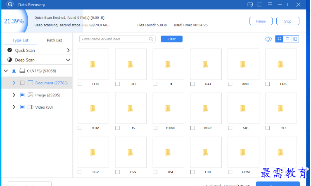
Task: Expand the Video tree node
Action: point(14,107)
